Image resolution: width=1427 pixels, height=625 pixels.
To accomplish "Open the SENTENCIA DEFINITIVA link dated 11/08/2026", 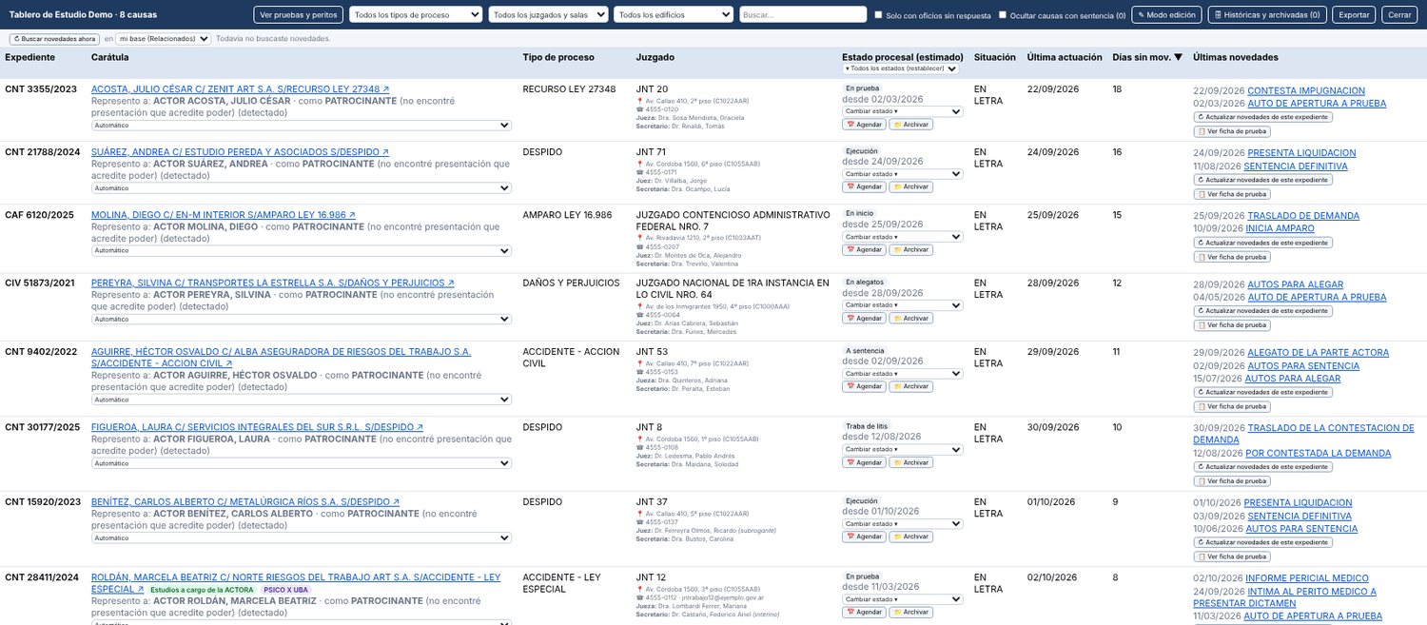I will click(x=1296, y=166).
